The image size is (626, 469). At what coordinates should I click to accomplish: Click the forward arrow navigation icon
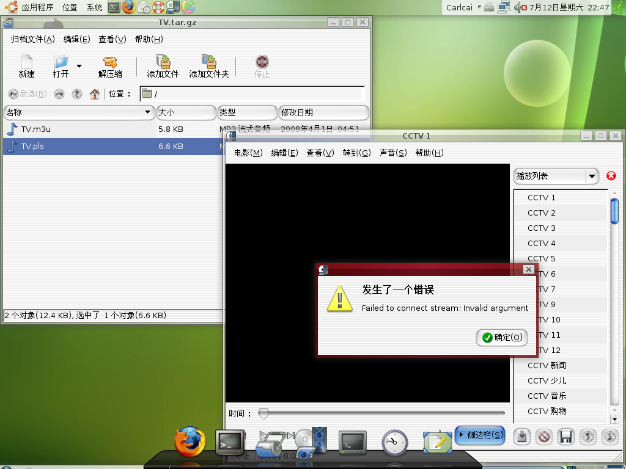[59, 93]
